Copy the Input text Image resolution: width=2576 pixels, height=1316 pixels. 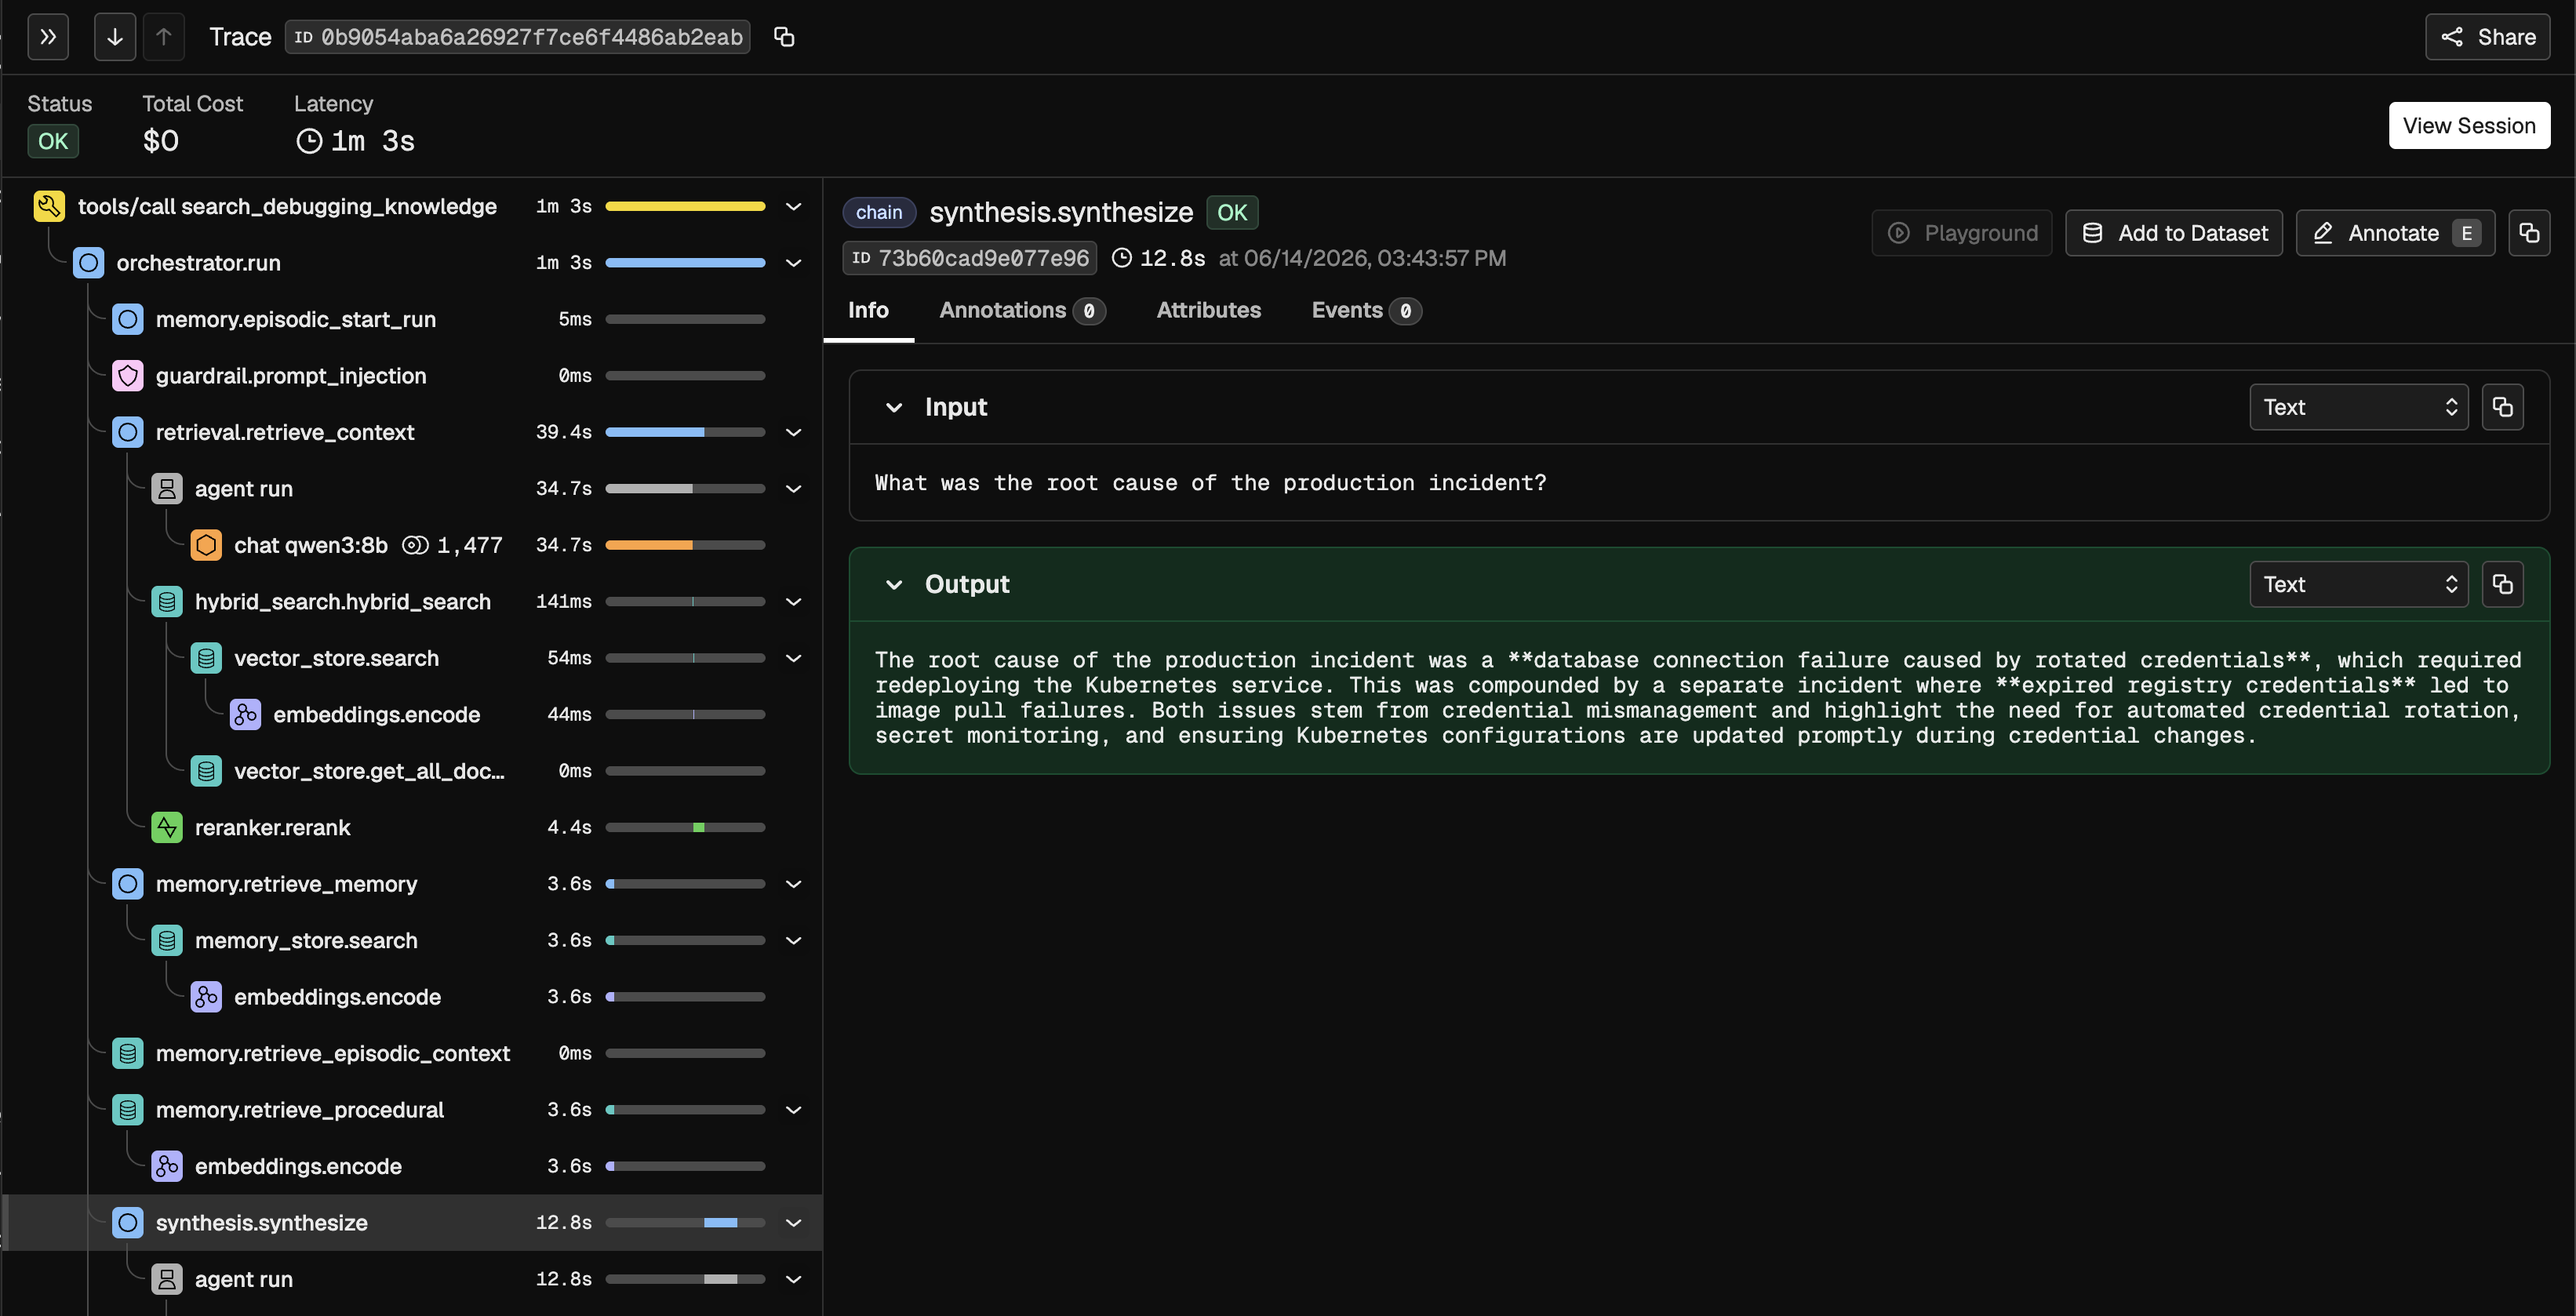(2502, 407)
